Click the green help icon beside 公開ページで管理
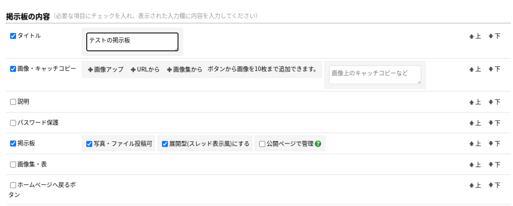The image size is (513, 206). tap(318, 144)
